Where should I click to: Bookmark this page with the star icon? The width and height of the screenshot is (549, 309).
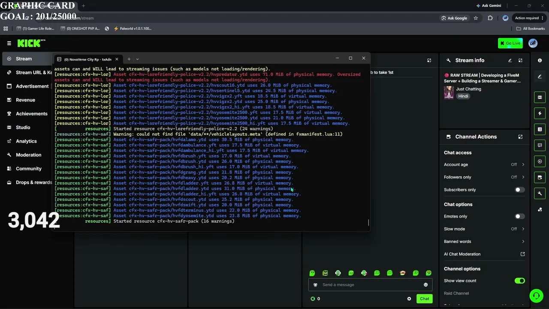coord(476,18)
